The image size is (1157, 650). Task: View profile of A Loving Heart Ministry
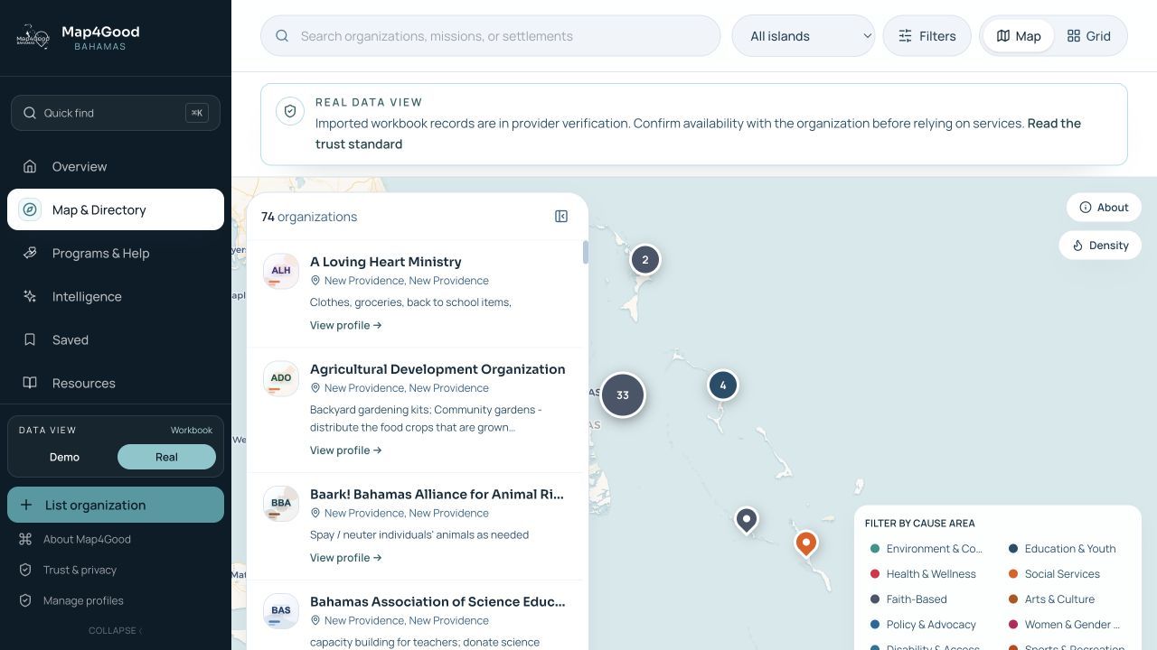point(346,325)
